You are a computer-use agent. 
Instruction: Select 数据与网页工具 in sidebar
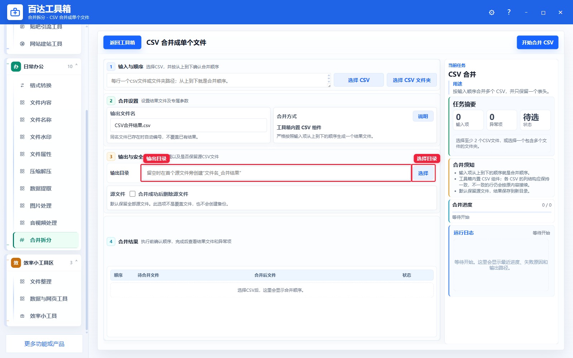point(46,299)
